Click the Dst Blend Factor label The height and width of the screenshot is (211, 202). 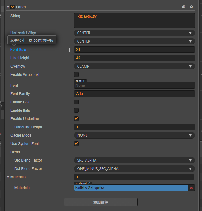pos(28,169)
